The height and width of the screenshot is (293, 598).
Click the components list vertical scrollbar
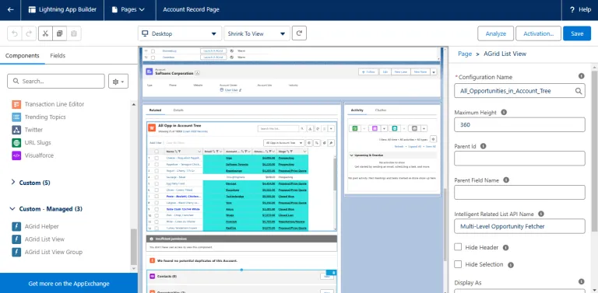[x=133, y=247]
